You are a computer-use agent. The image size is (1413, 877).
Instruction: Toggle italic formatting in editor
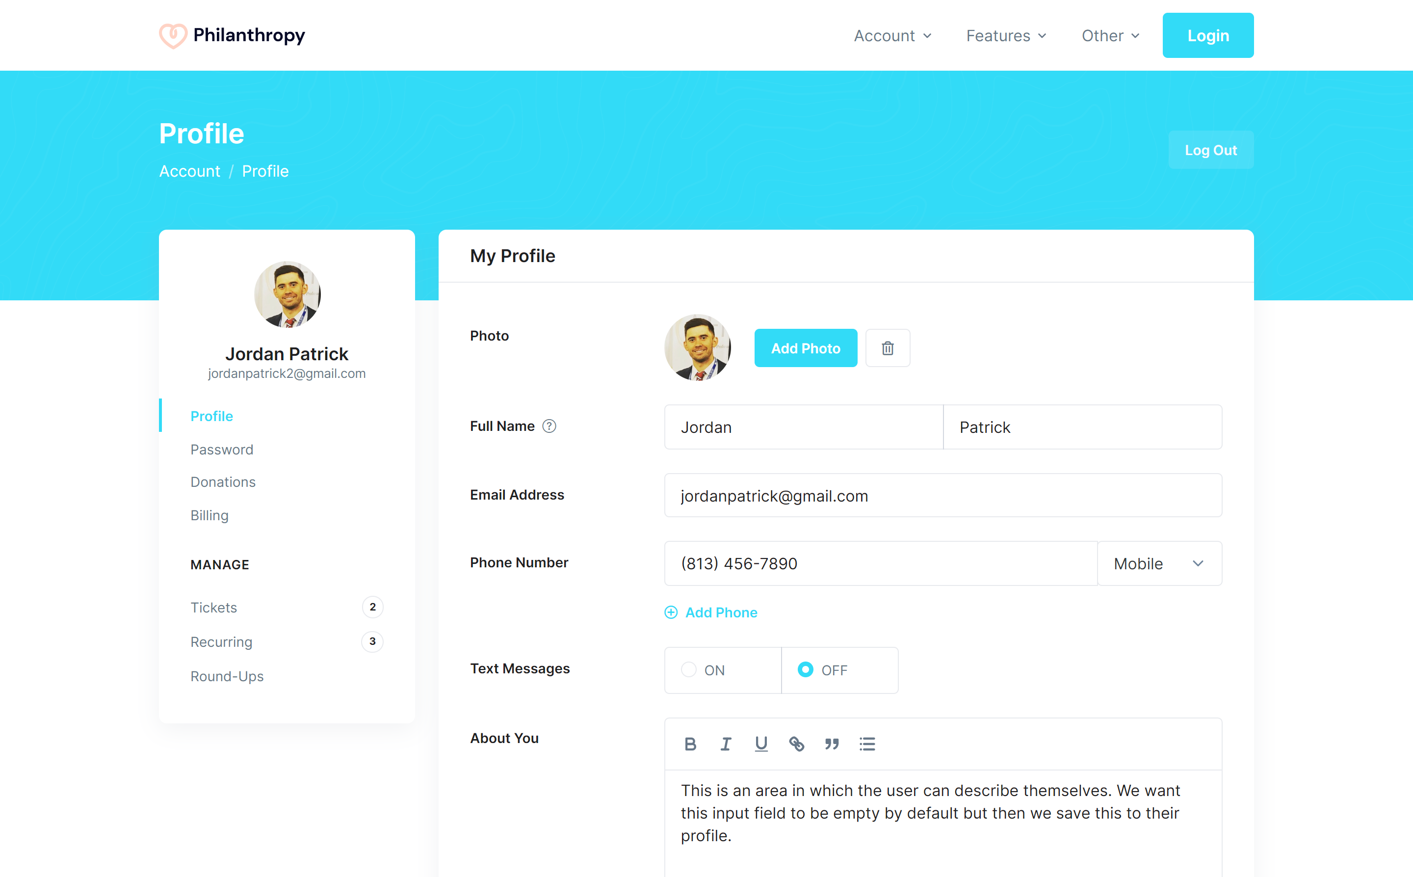coord(725,744)
